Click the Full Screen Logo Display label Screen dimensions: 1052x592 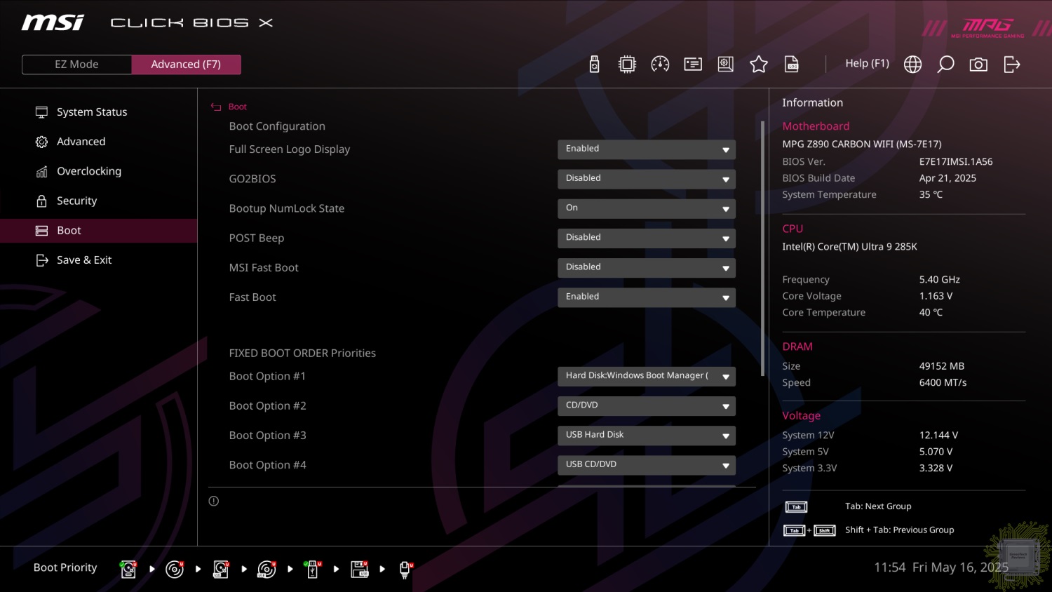(289, 149)
